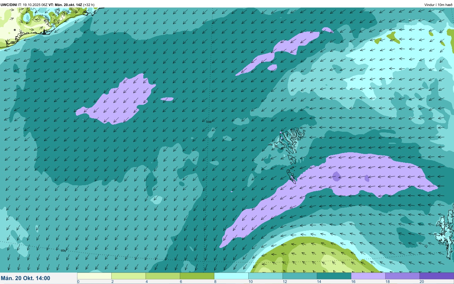
Task: Click the 'UWC/DINI' model label in header
Action: click(x=9, y=5)
